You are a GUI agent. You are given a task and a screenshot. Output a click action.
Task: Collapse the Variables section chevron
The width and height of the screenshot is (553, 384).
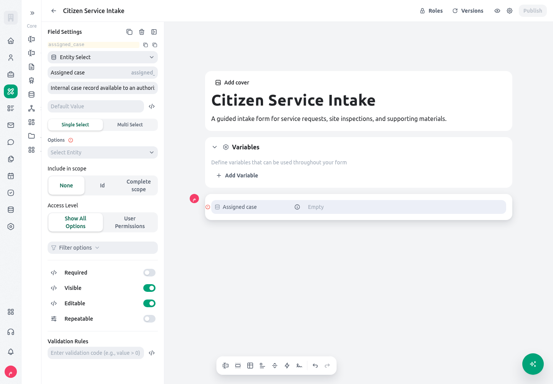[x=215, y=147]
